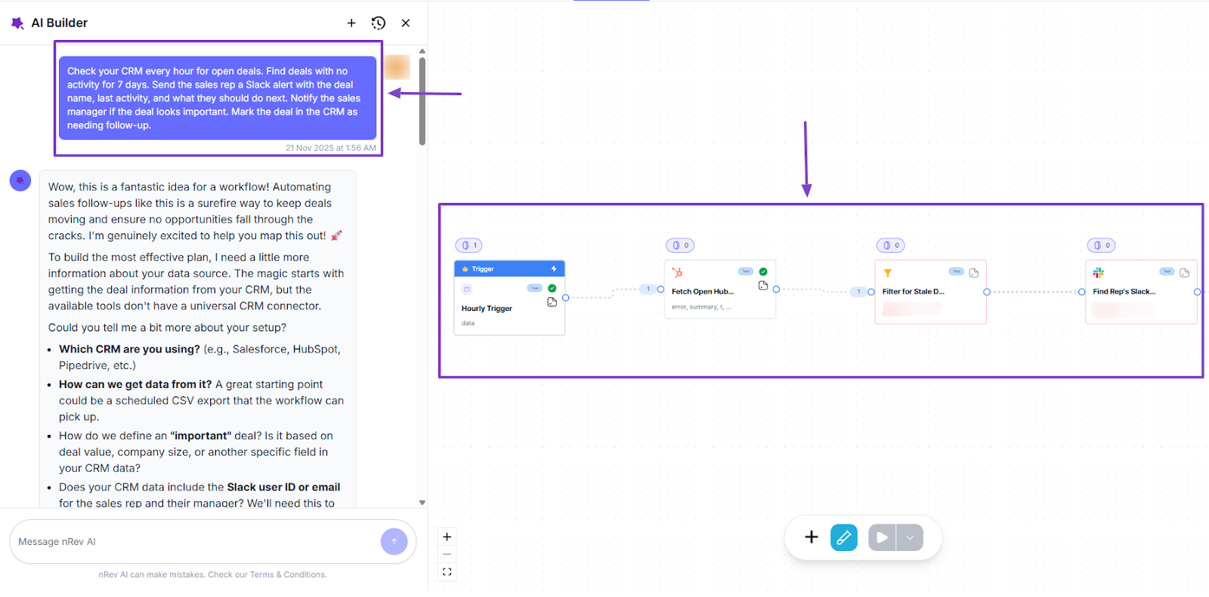
Task: Add a new node with the bottom toolbar plus
Action: coord(812,537)
